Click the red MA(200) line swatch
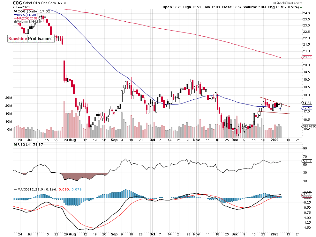 click(x=15, y=18)
